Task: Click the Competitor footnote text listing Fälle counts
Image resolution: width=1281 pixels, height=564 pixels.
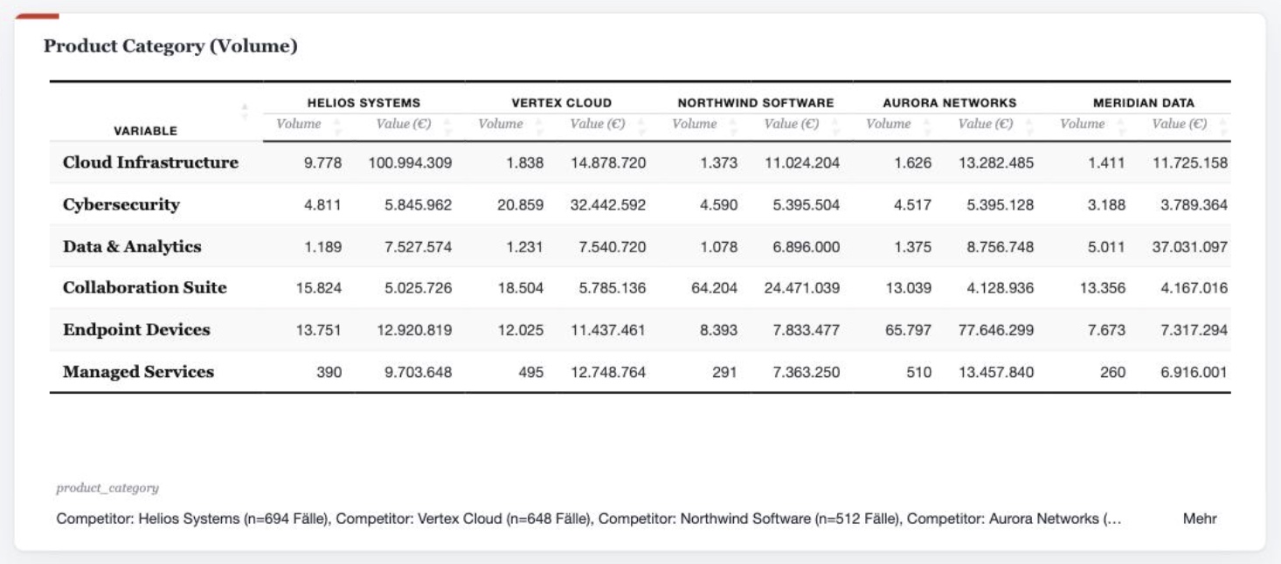Action: [589, 519]
